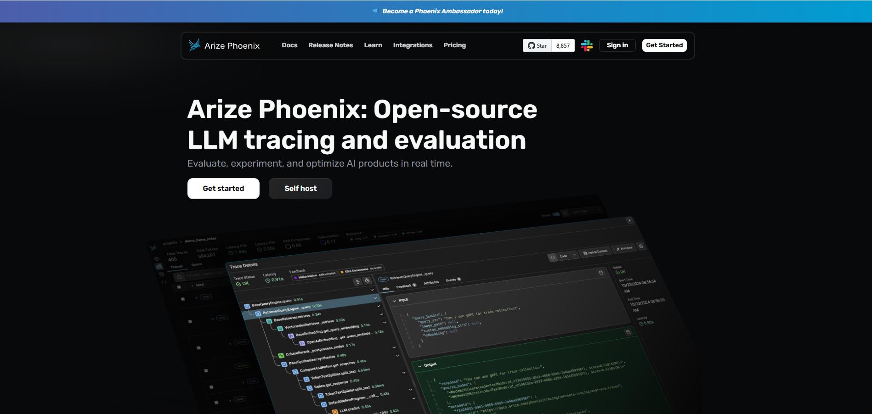
Task: Click the Q&A Correctness incorrect feedback chip
Action: (x=361, y=271)
